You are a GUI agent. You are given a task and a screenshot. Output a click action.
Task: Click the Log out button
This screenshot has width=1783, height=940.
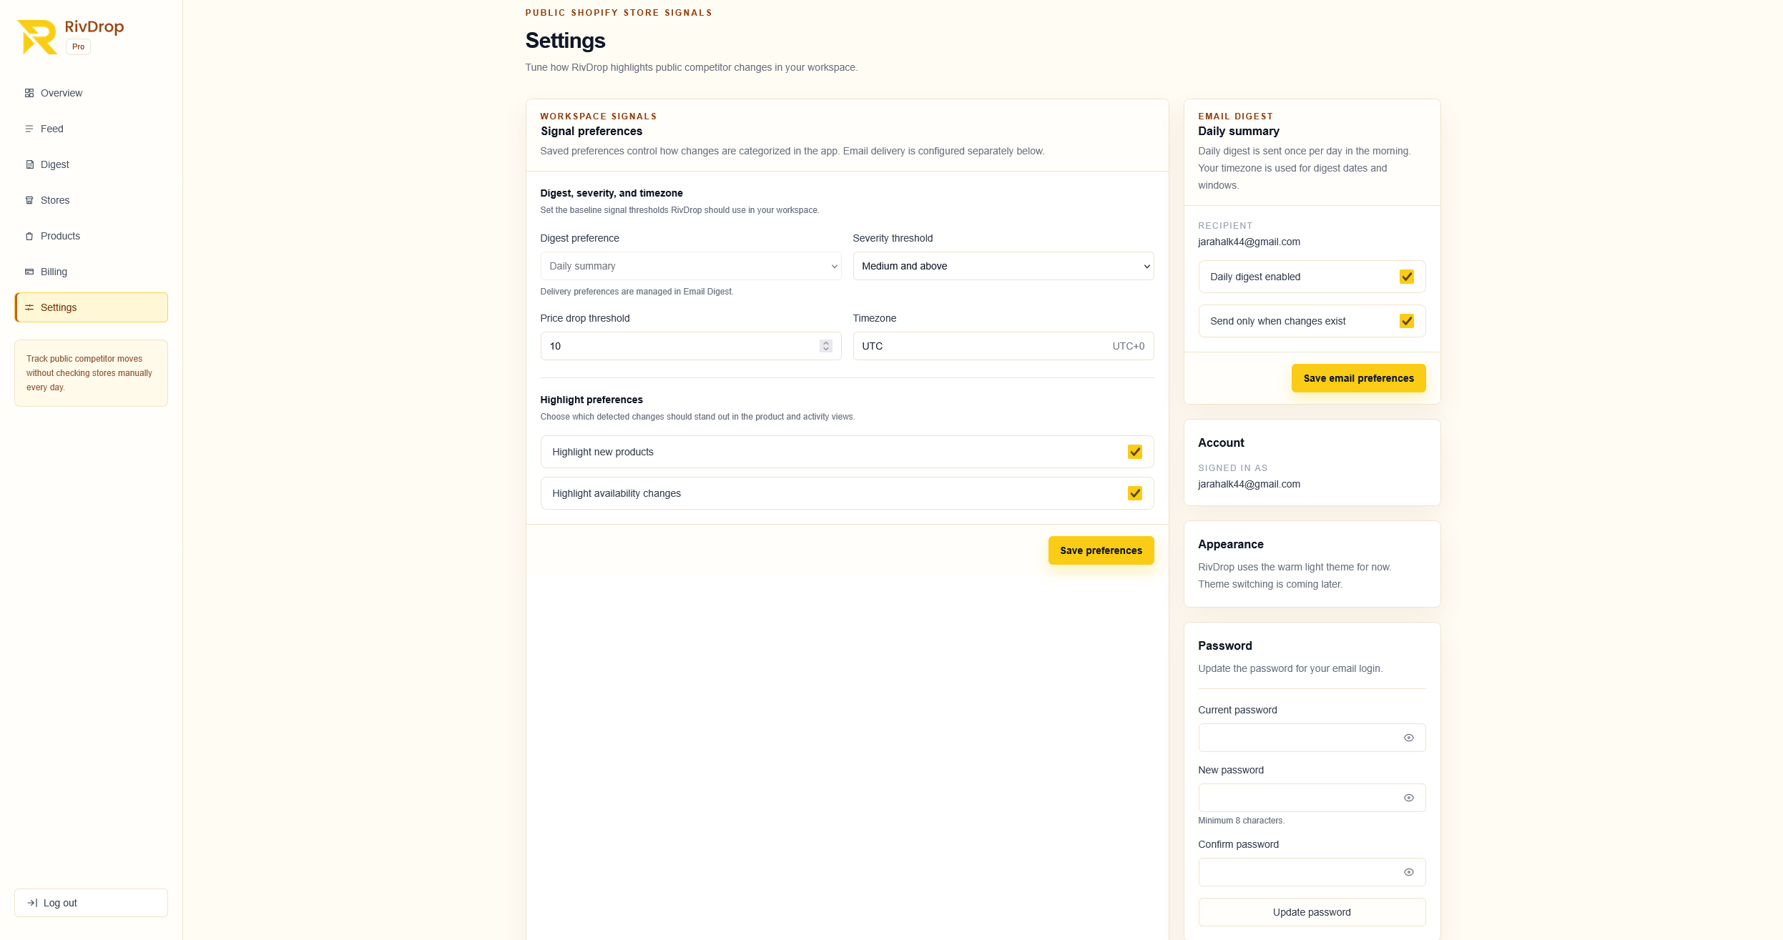91,903
